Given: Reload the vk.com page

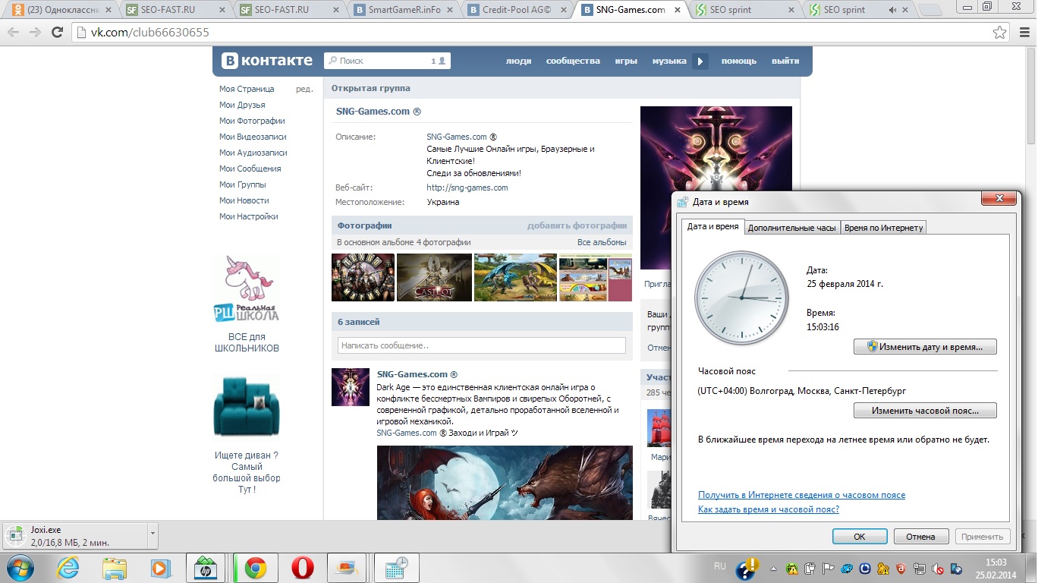Looking at the screenshot, I should [57, 33].
